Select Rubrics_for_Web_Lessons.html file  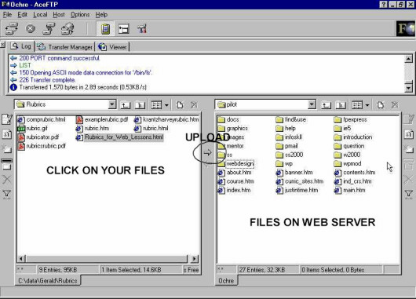120,137
